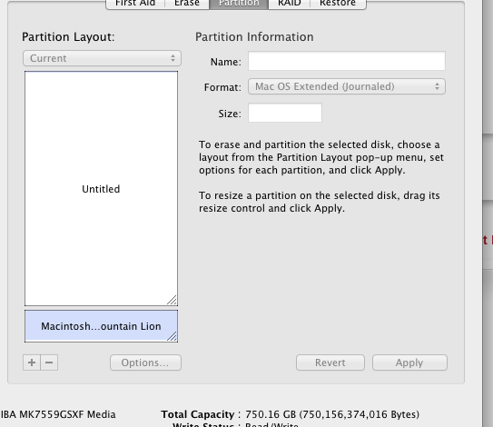The width and height of the screenshot is (493, 427).
Task: Remove partition with the minus button
Action: (49, 362)
